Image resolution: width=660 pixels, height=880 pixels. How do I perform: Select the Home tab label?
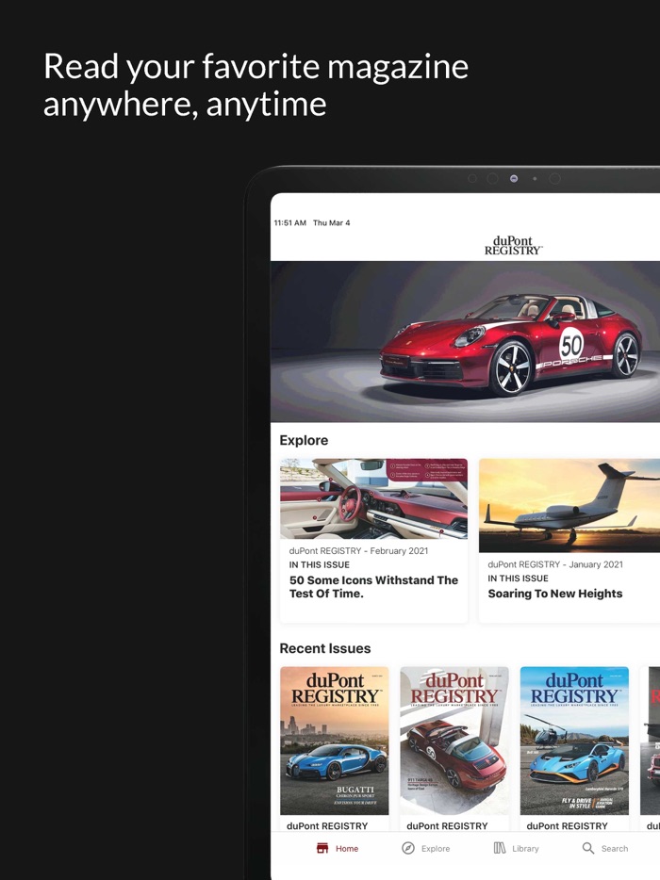tap(347, 849)
